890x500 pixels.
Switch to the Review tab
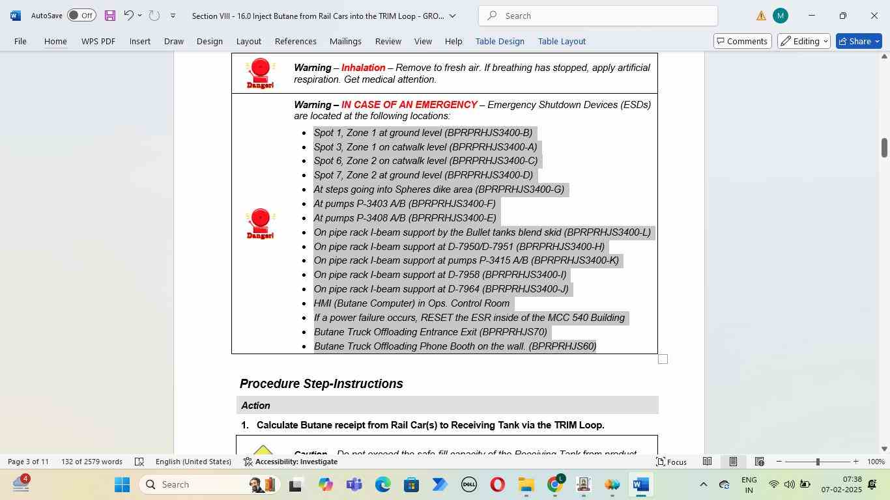(388, 41)
